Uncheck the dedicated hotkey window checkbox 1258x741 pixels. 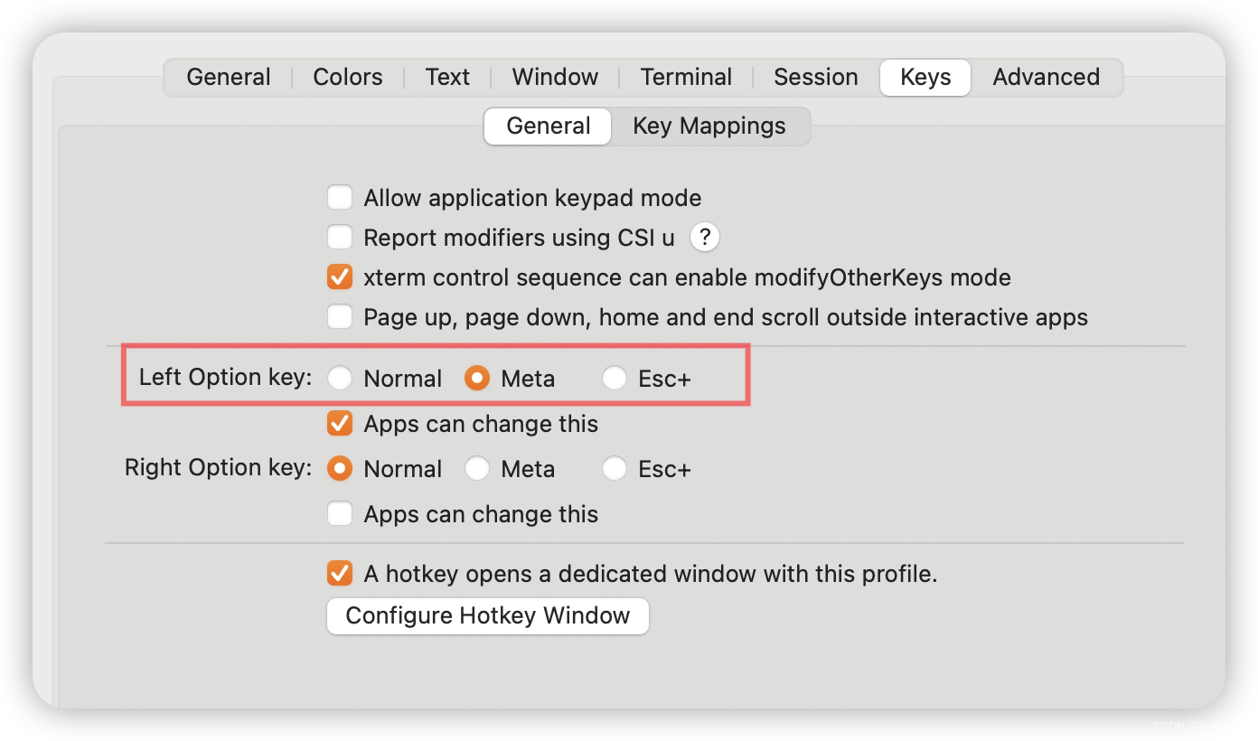tap(339, 573)
